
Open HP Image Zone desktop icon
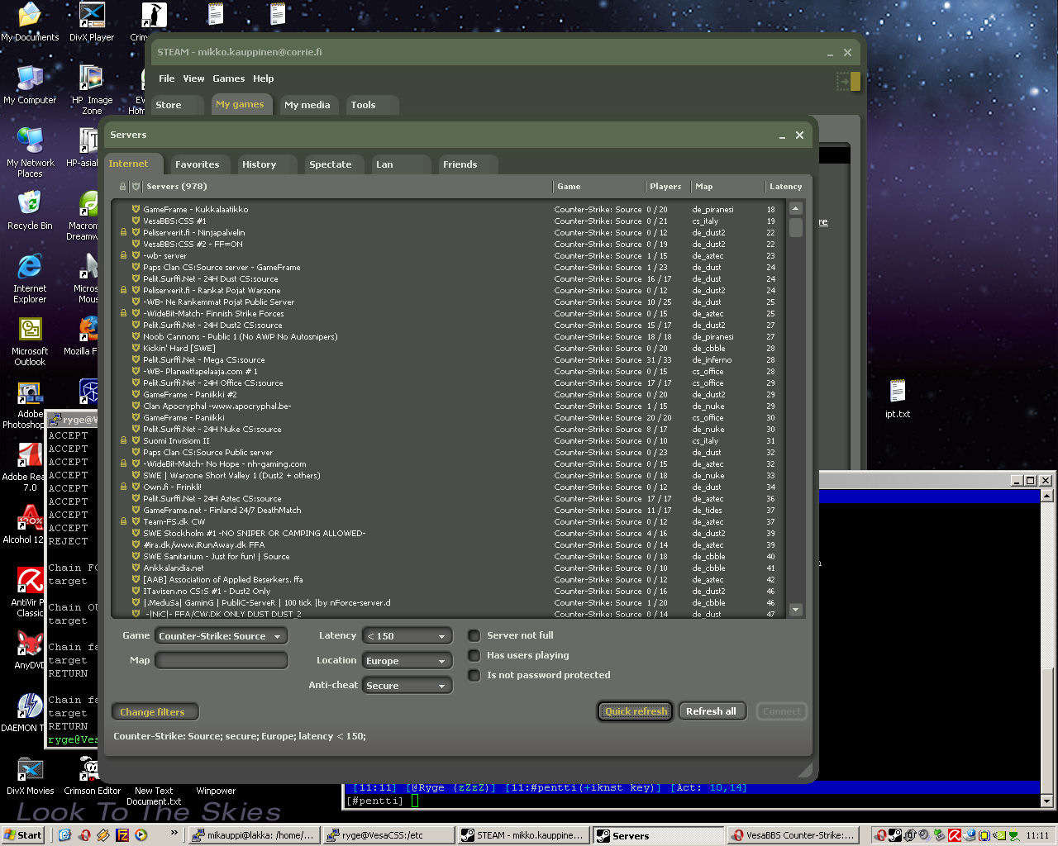[x=91, y=89]
